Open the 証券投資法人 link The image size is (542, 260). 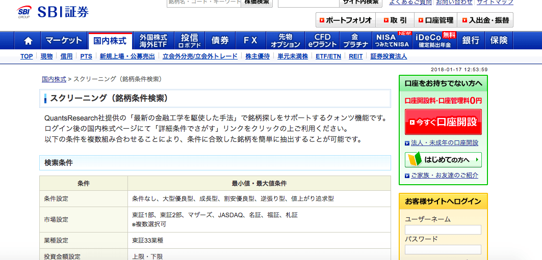pos(389,56)
